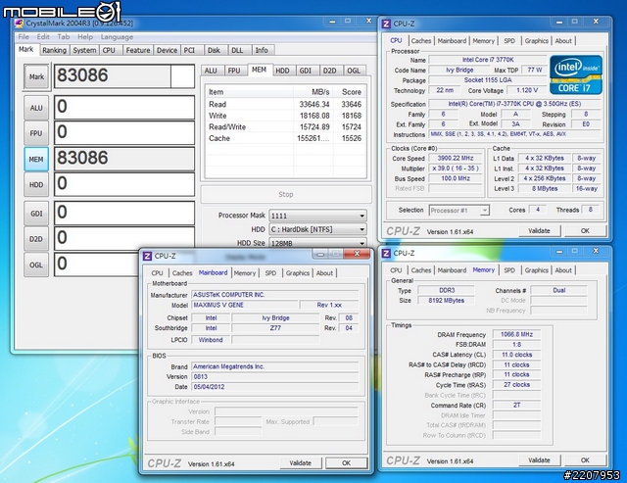This screenshot has height=483, width=627.
Task: Select the FPU results tab
Action: 234,71
